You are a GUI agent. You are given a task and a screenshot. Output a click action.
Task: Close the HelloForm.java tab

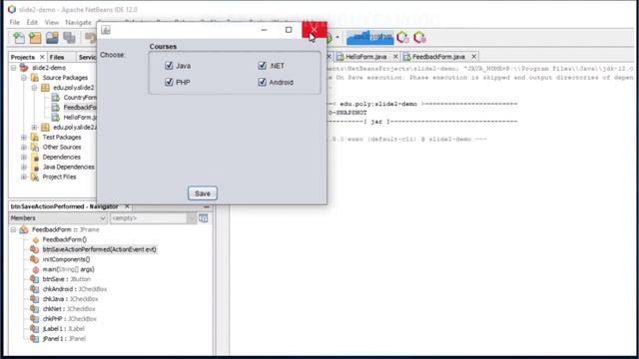coord(395,57)
